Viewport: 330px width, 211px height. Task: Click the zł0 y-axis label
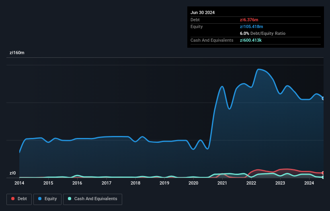click(x=12, y=173)
